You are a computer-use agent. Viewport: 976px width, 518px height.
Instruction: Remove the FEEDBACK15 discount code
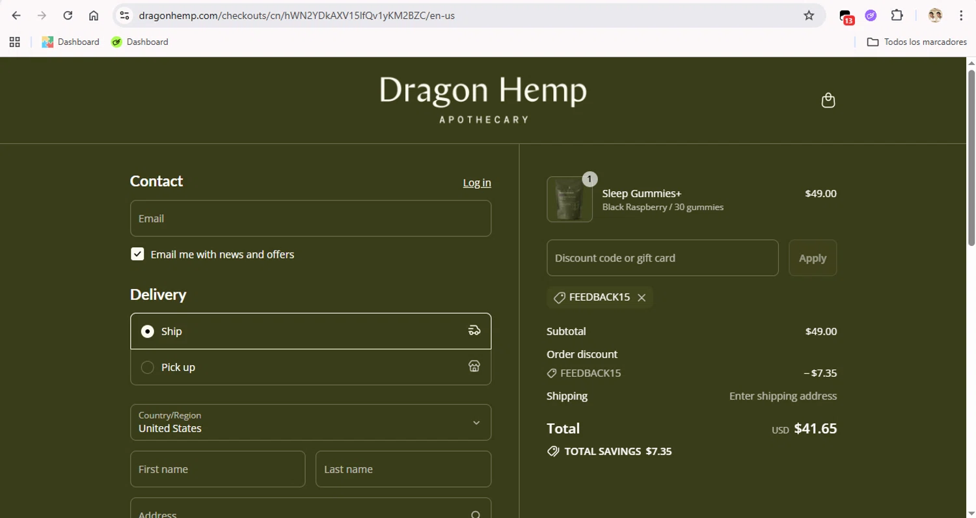(642, 297)
